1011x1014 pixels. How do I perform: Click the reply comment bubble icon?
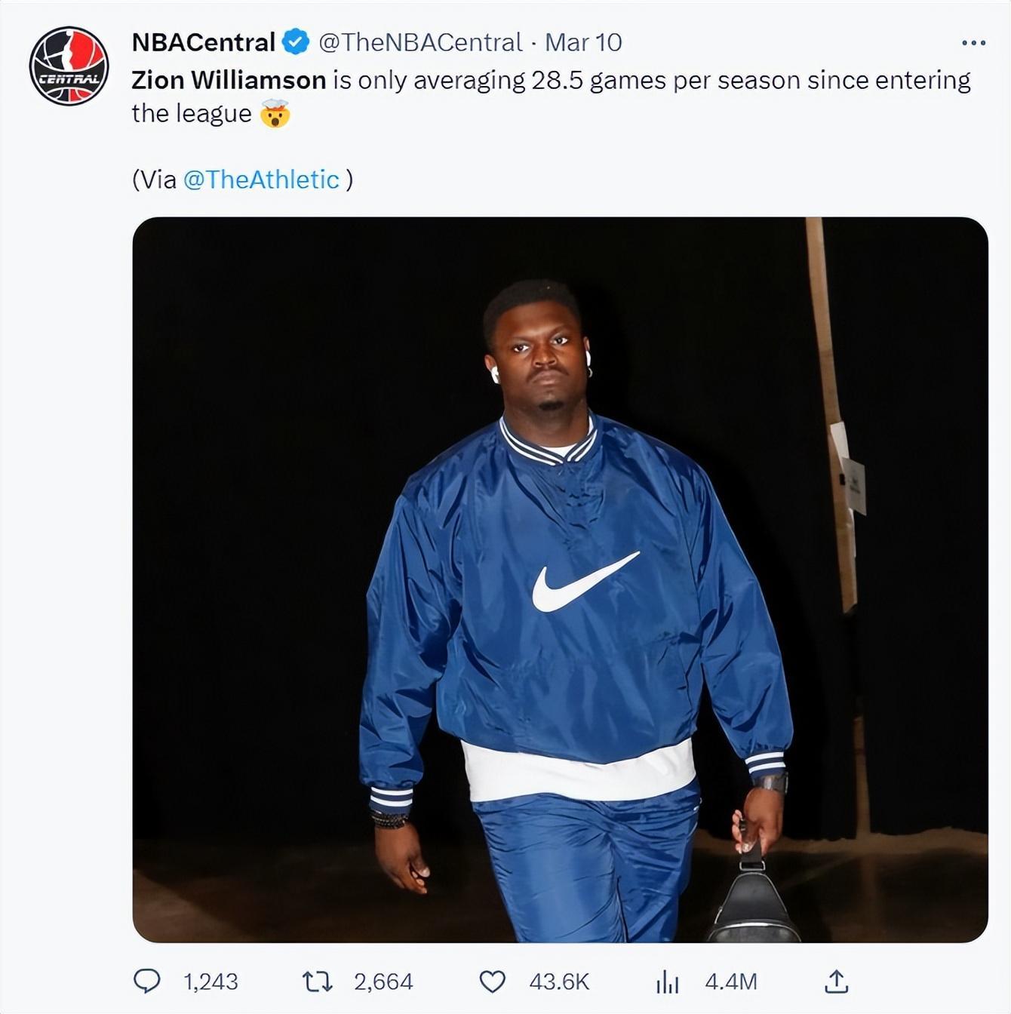[146, 981]
